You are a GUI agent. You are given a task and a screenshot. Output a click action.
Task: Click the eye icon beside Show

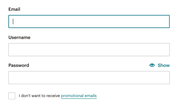click(x=152, y=65)
